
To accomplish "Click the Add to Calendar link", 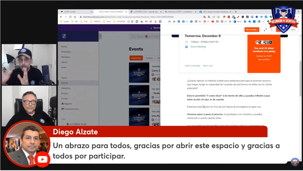I will 192,66.
